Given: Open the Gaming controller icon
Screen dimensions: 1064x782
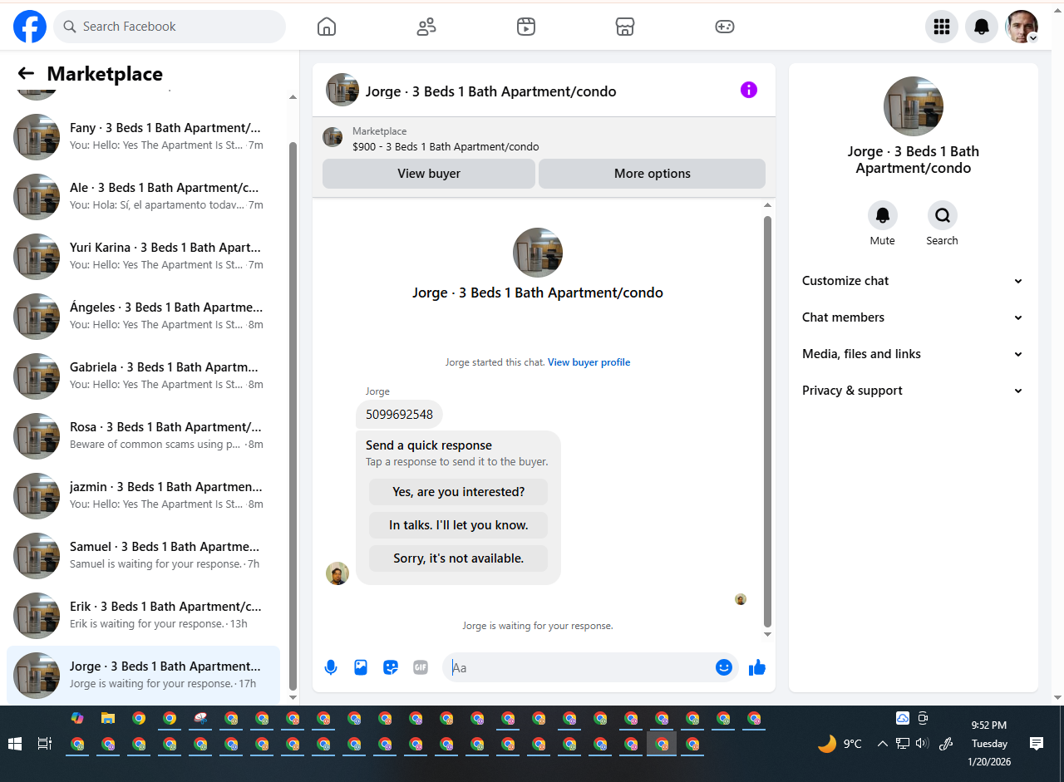Looking at the screenshot, I should coord(725,27).
